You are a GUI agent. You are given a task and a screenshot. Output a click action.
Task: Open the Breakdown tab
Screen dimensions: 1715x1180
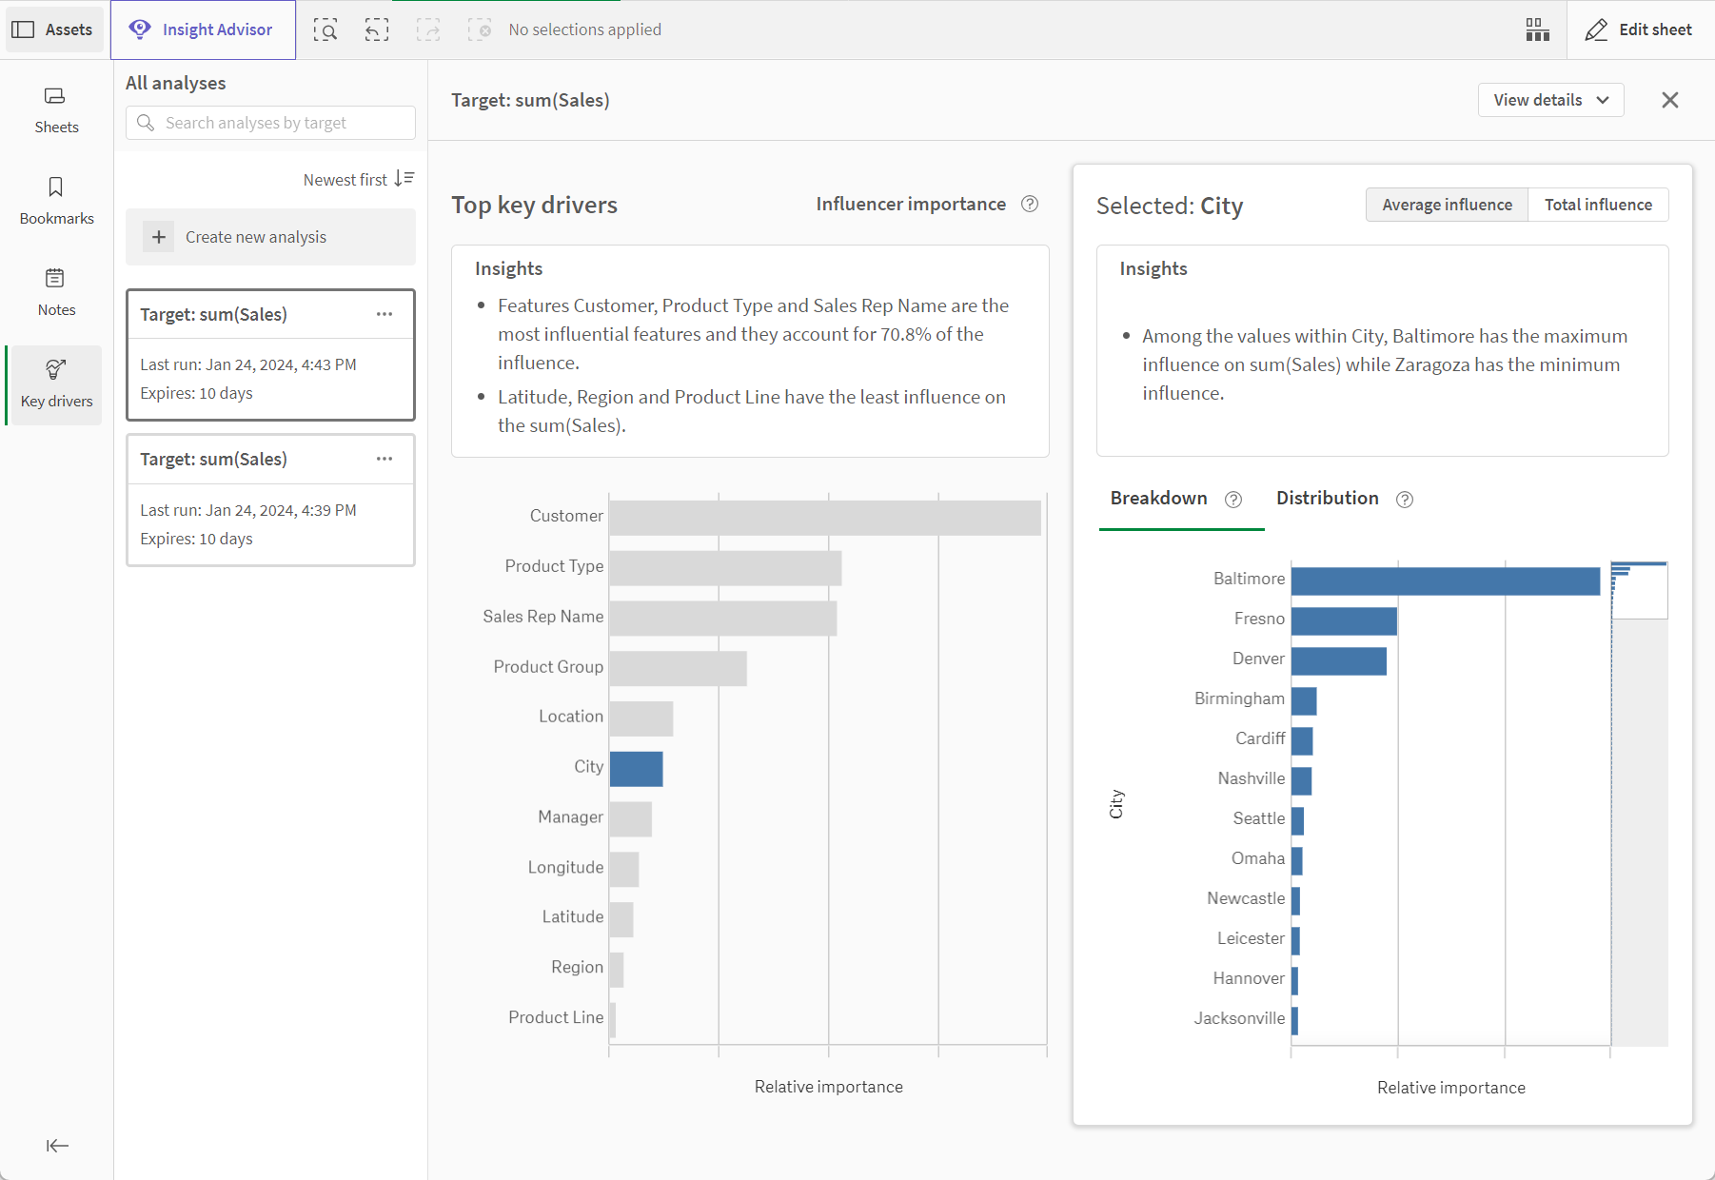click(x=1158, y=499)
